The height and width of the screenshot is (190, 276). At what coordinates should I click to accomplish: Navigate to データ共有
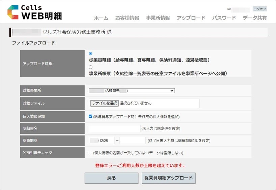pyautogui.click(x=254, y=18)
